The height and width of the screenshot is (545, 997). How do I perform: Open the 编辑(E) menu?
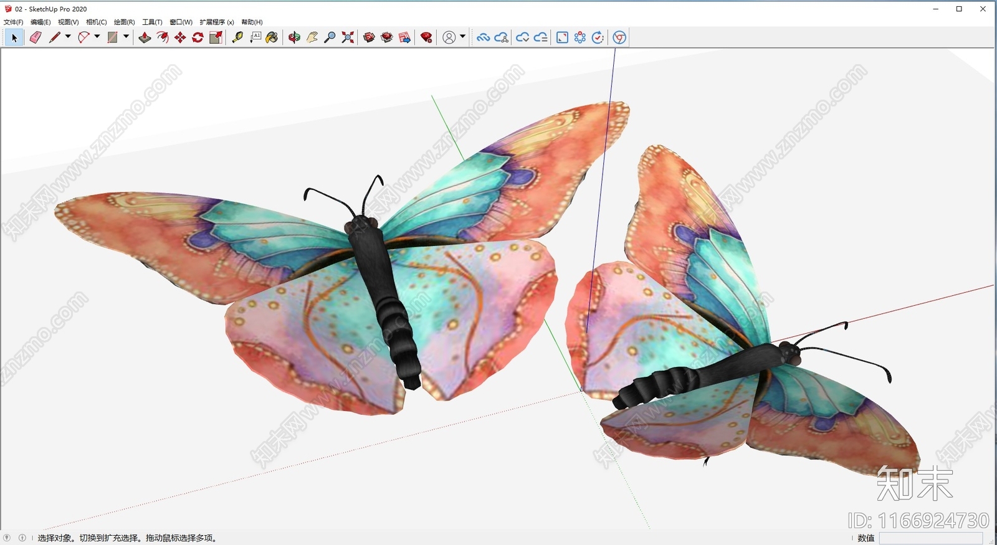pos(41,22)
